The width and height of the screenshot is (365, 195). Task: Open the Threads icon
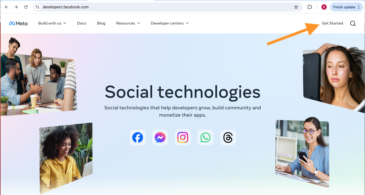(x=228, y=138)
